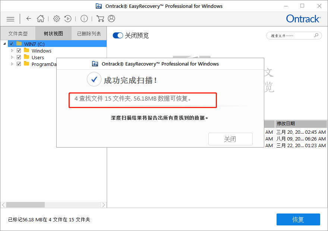The width and height of the screenshot is (328, 231).
Task: Click the back arrow in the toolbar
Action: pyautogui.click(x=28, y=19)
